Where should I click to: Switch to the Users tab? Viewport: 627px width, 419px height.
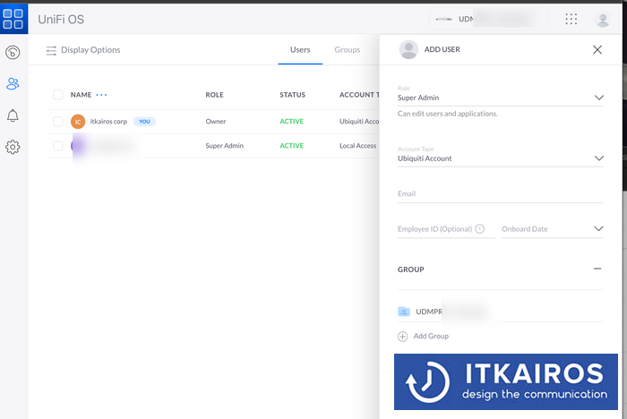[x=300, y=49]
